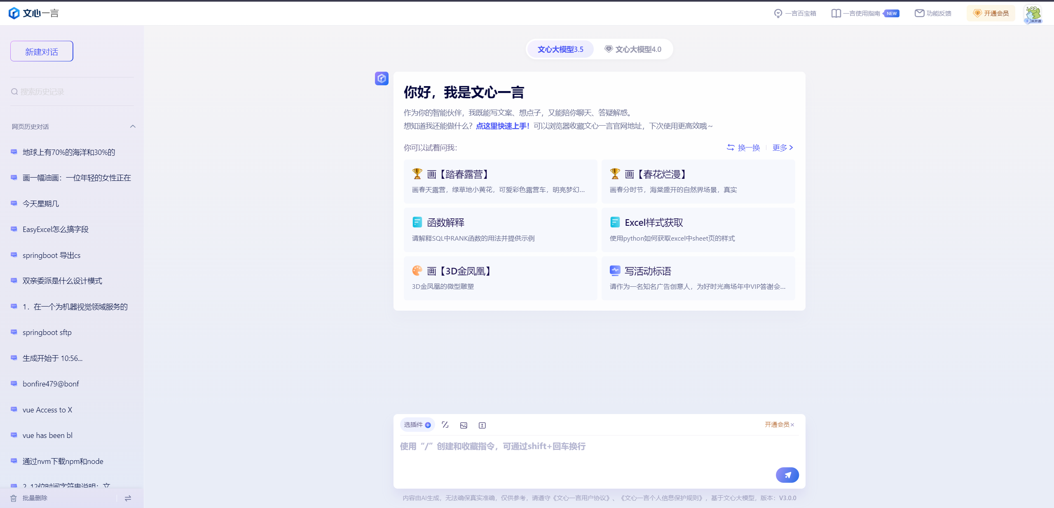Open the 选插件 plugin selector
1054x508 pixels.
click(x=417, y=425)
